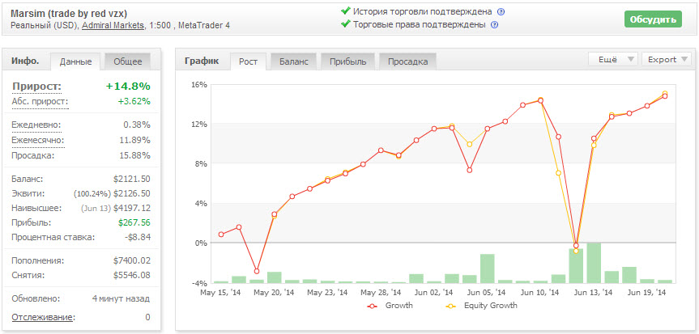Click help icon beside trading rights verified
The image size is (699, 334).
click(494, 25)
